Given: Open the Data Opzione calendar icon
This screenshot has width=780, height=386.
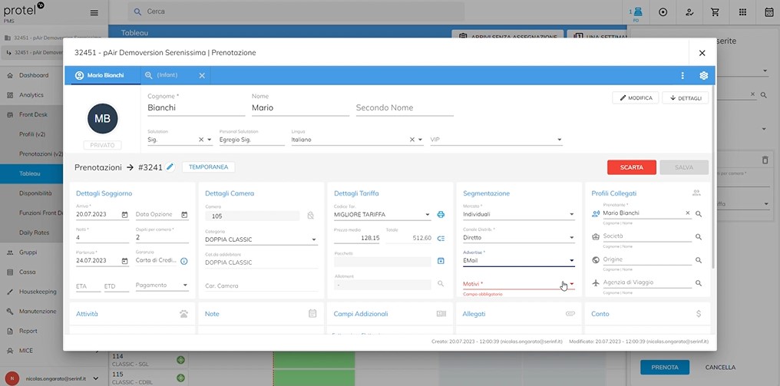Looking at the screenshot, I should (x=184, y=215).
